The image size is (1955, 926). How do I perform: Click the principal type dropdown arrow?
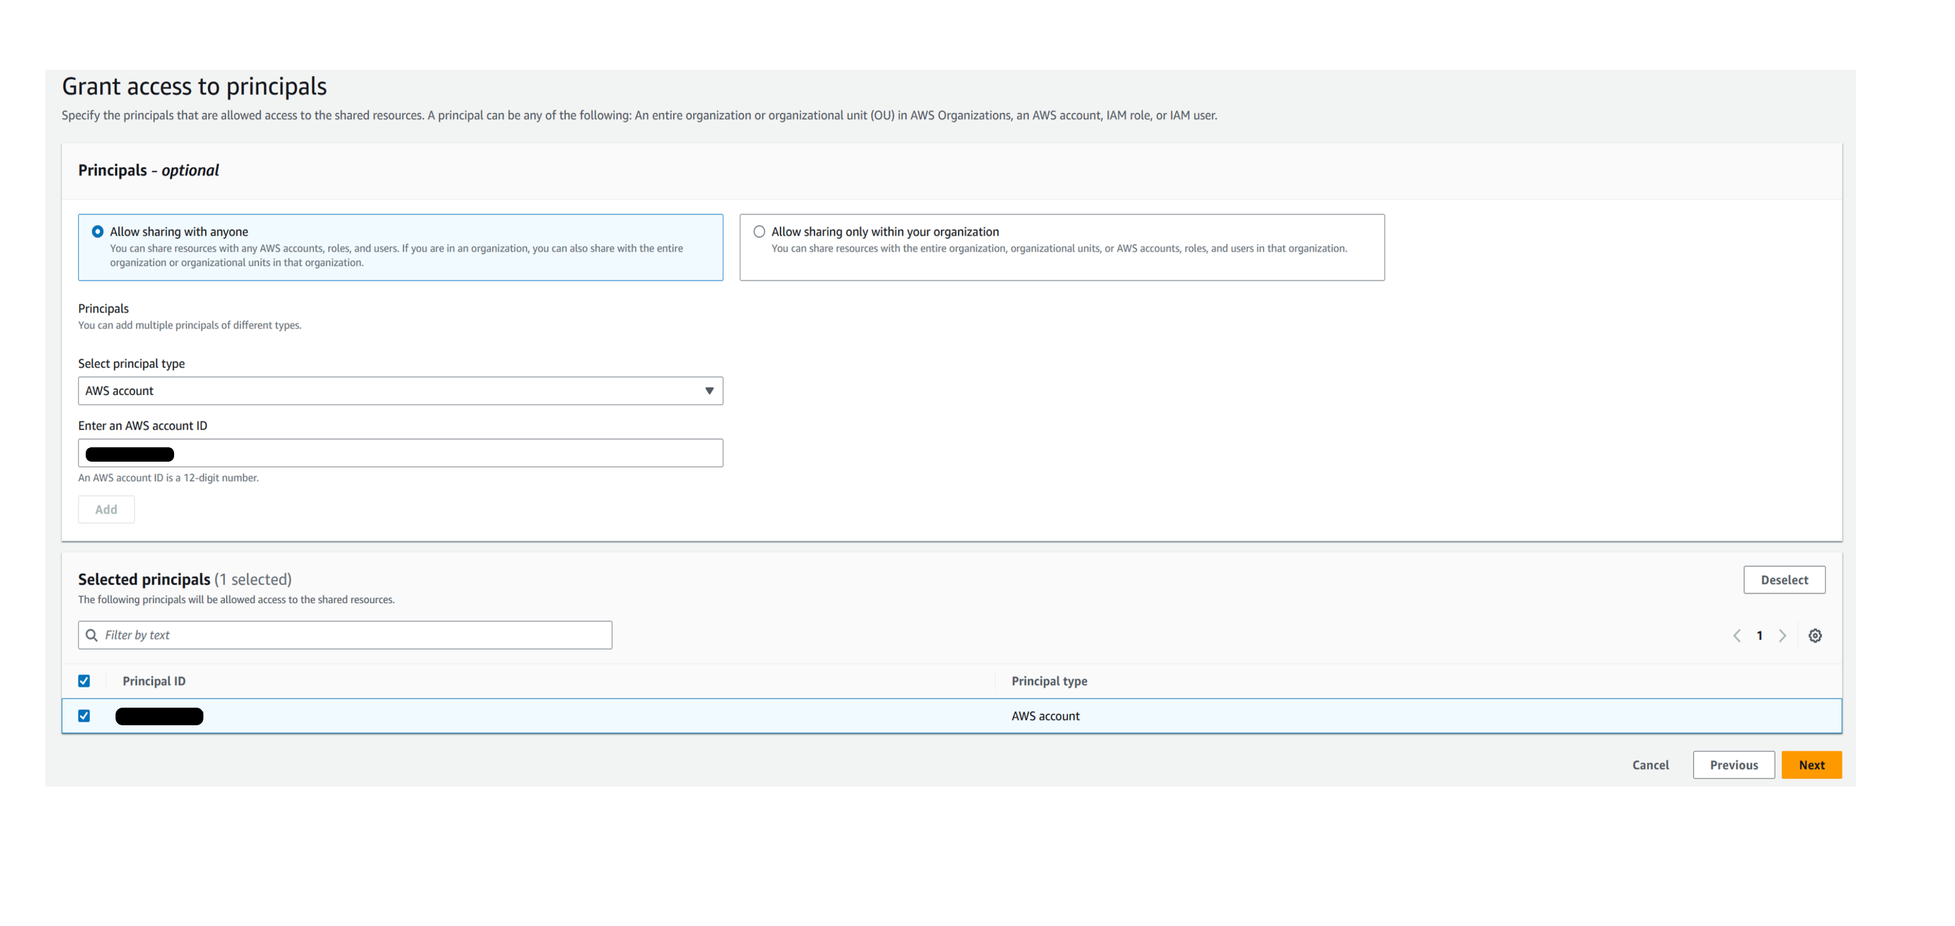(x=709, y=390)
